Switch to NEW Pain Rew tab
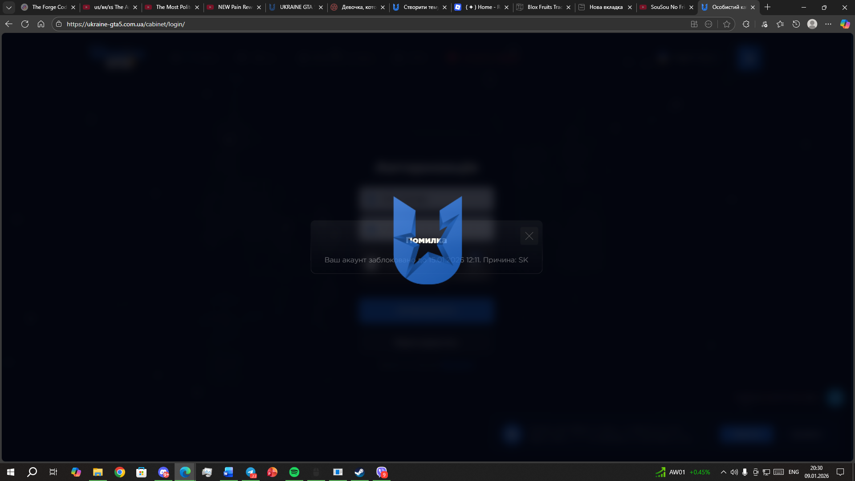855x481 pixels. point(235,7)
